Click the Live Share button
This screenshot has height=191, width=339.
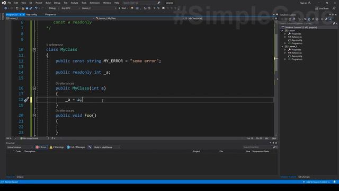click(x=322, y=8)
